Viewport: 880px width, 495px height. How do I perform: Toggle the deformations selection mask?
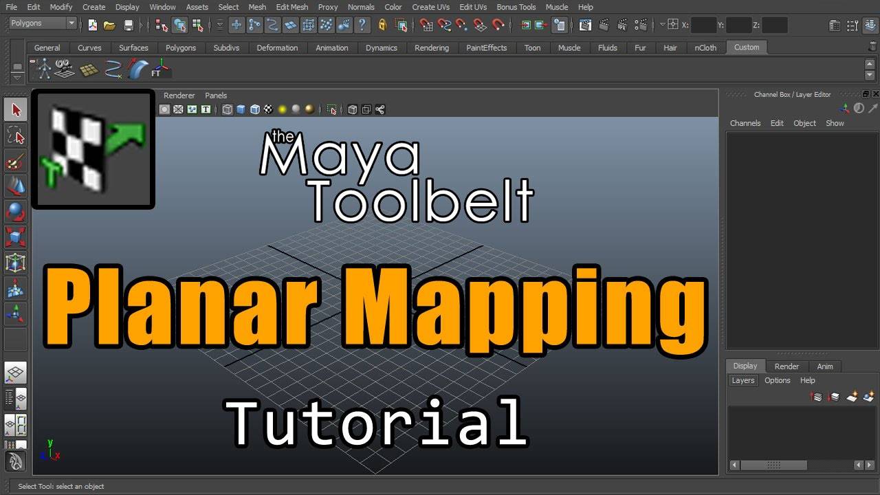coord(309,25)
